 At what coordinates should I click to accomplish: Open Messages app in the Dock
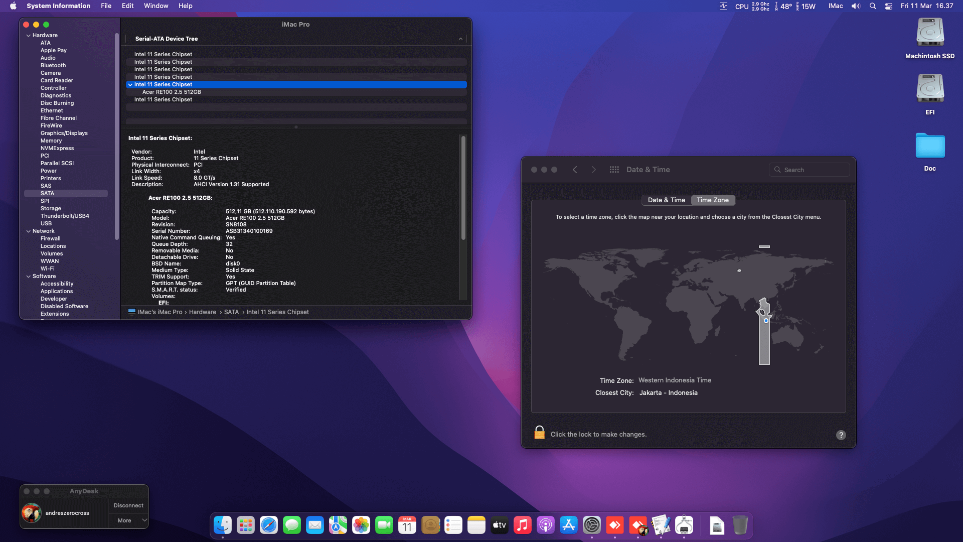coord(292,525)
